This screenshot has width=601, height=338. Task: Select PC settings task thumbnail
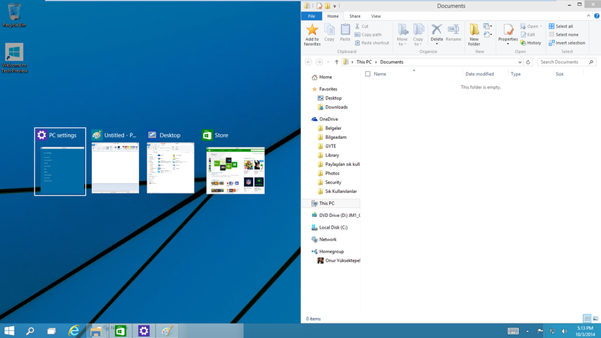(60, 161)
